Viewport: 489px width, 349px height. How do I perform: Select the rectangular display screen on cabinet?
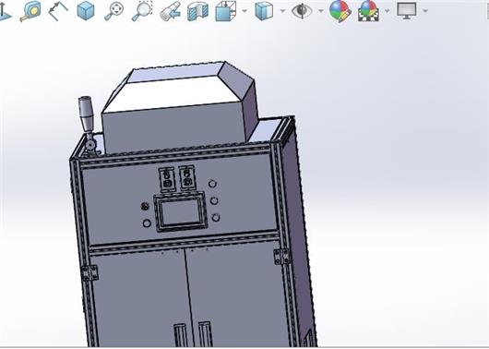tap(181, 212)
